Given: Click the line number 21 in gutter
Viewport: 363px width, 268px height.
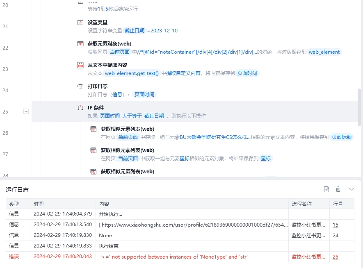Looking at the screenshot, I should (5, 27).
